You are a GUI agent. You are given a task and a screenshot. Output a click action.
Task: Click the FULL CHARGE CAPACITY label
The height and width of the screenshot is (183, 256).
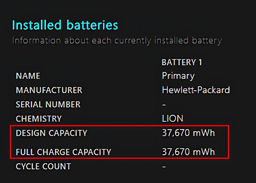point(63,152)
